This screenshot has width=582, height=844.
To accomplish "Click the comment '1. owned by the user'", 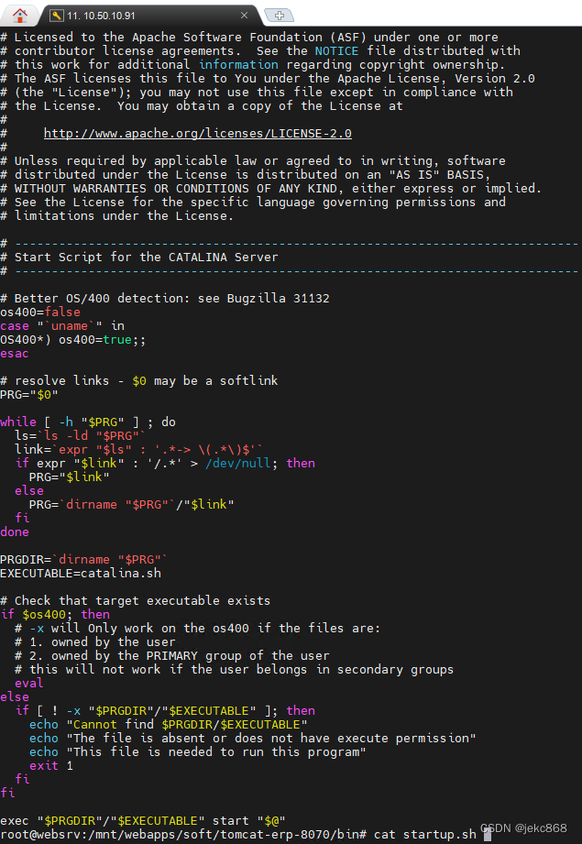I will (95, 642).
